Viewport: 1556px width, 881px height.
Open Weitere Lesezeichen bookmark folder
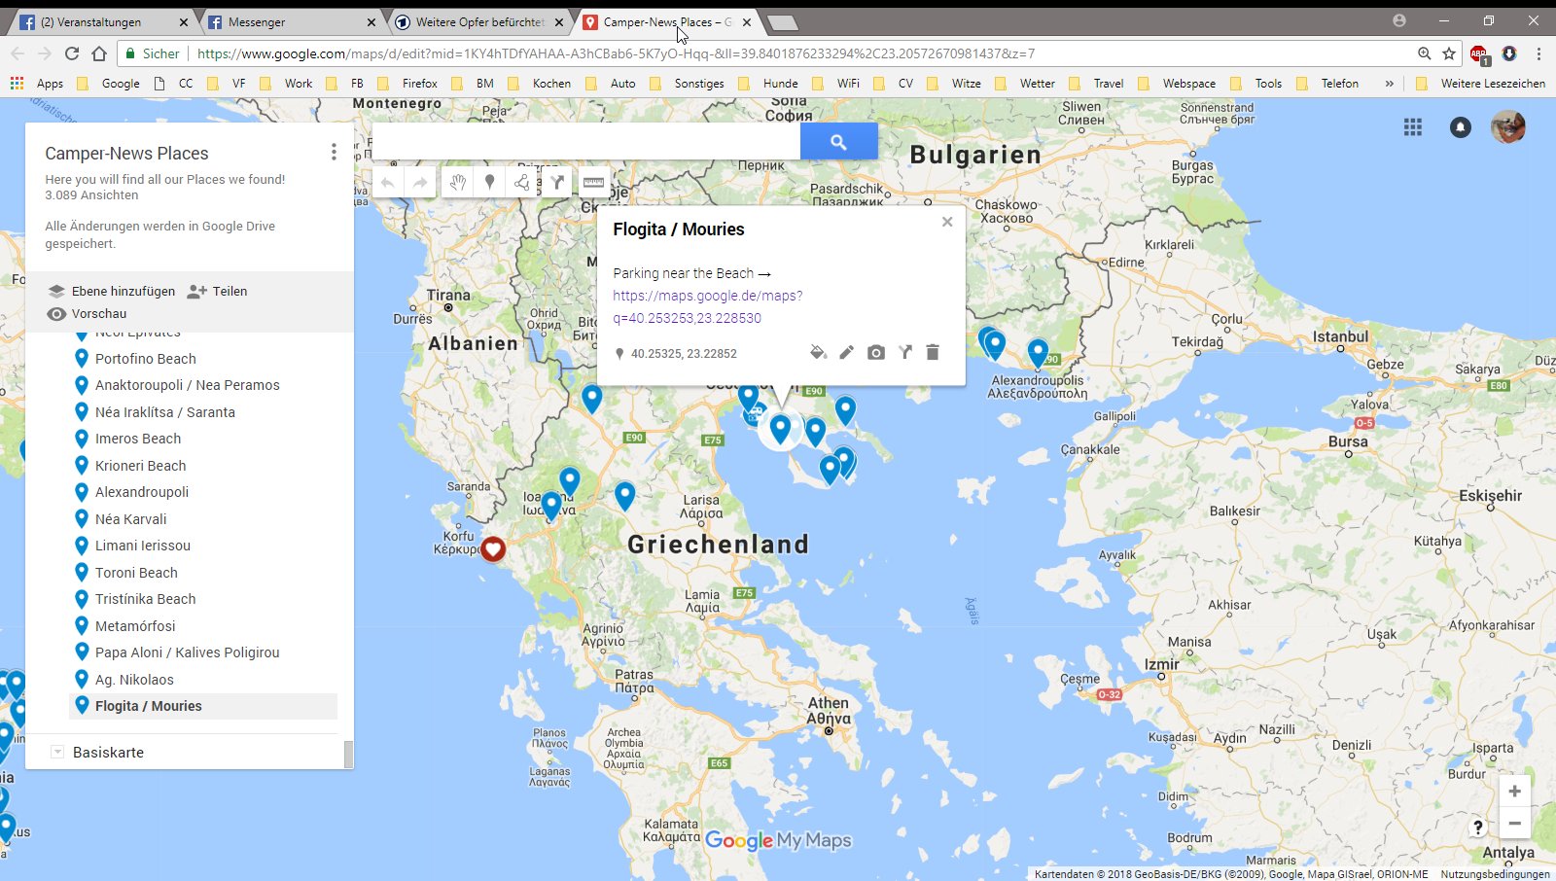[1480, 84]
